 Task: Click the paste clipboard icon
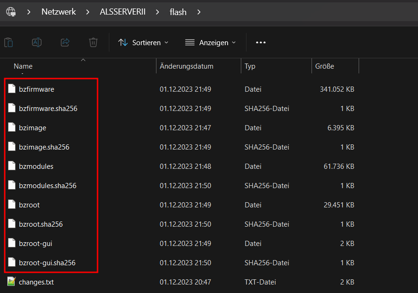tap(9, 43)
